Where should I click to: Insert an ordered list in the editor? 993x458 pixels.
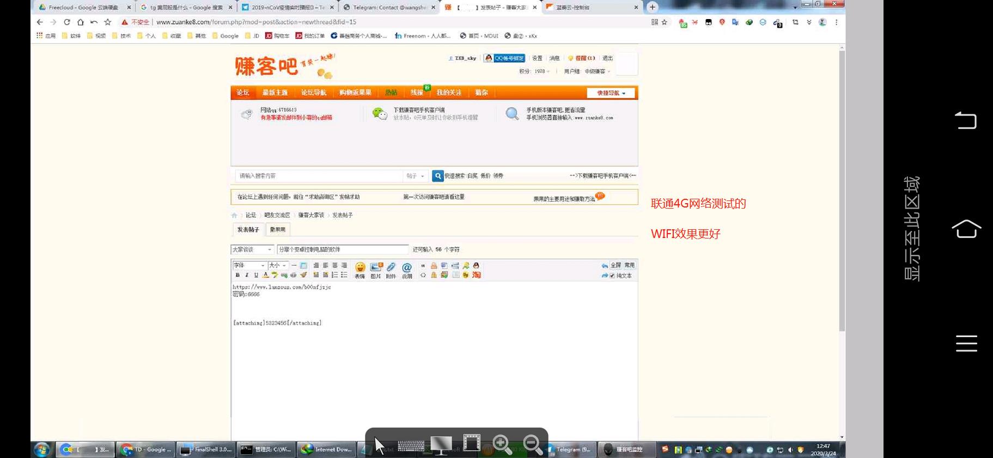[334, 275]
